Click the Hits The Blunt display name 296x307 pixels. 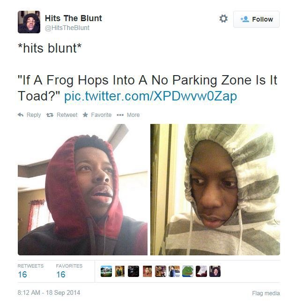tap(73, 18)
